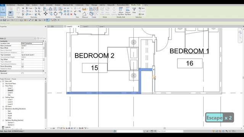Close the Level 2 view tab

[79, 27]
